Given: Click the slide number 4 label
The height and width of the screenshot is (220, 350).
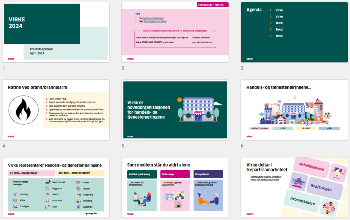Looking at the screenshot, I should 3,146.
